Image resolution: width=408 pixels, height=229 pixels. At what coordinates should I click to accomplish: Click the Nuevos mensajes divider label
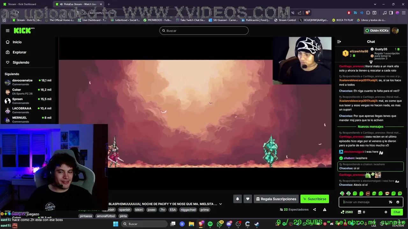(x=370, y=127)
